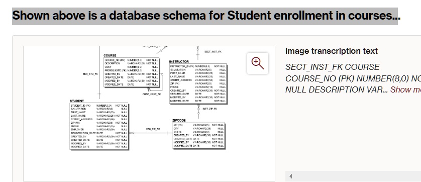The width and height of the screenshot is (421, 182).
Task: Click the ZIPCODE table title in the diagram
Action: (179, 121)
